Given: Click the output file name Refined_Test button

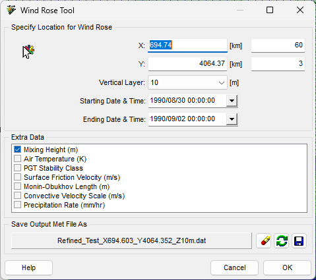Looking at the screenshot, I should pos(131,240).
